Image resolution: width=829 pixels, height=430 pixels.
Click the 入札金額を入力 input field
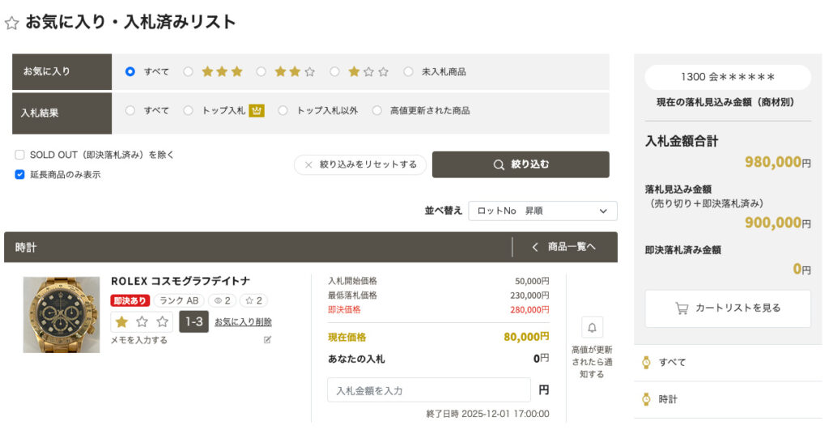tap(429, 390)
